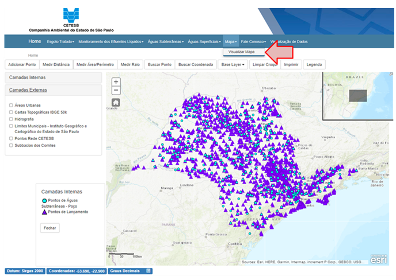Close the legend with the Fechar button

50,228
